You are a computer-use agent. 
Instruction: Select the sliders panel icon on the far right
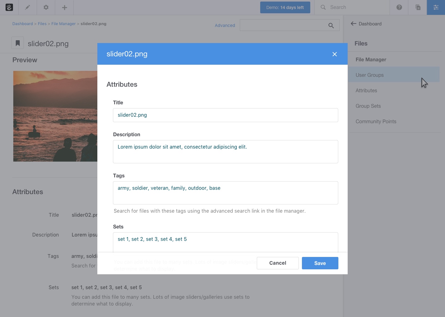(436, 7)
